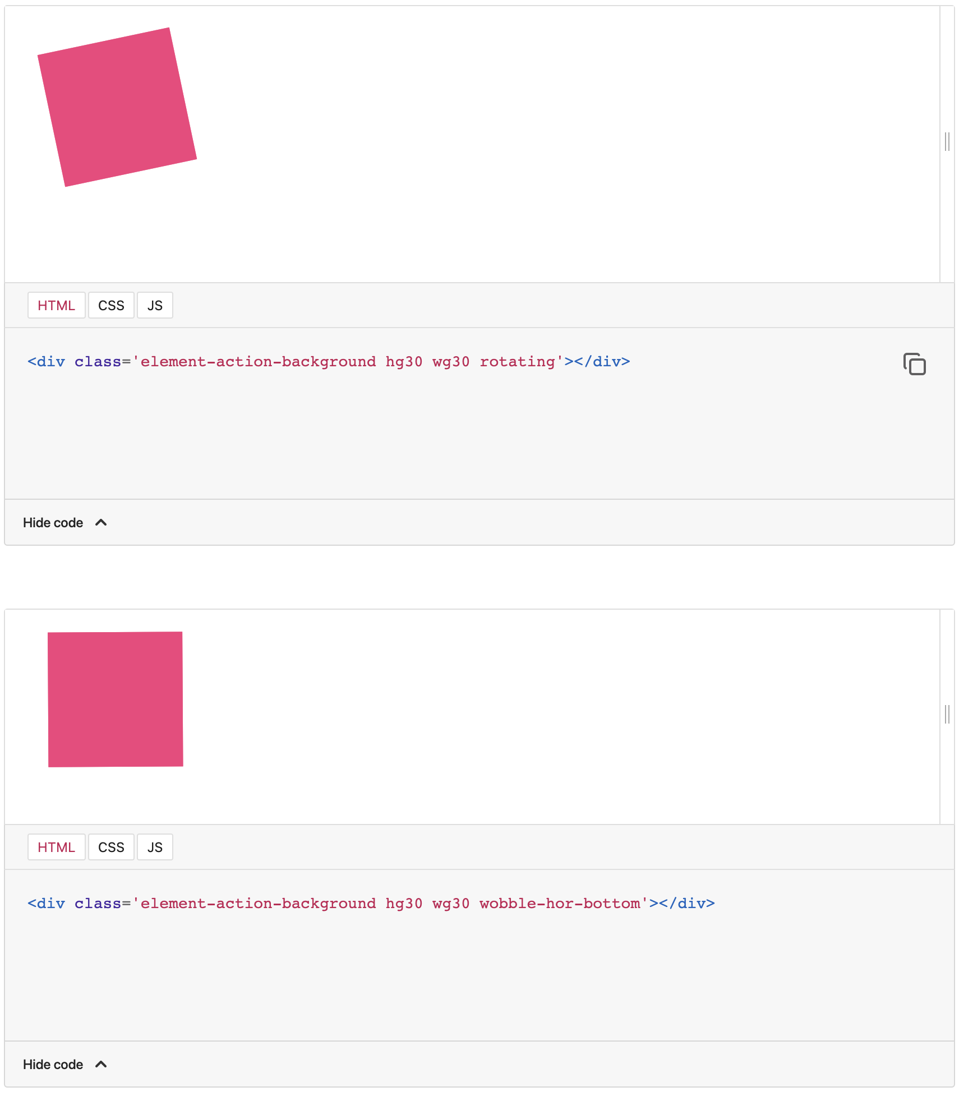Collapse code with second Hide code toggle

(x=65, y=1065)
